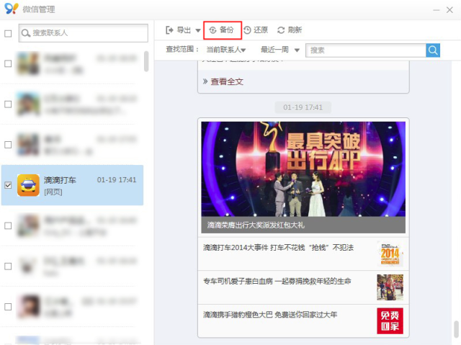Click the third blurred contact's avatar
Viewport: 461px width, 345px height.
tap(28, 145)
